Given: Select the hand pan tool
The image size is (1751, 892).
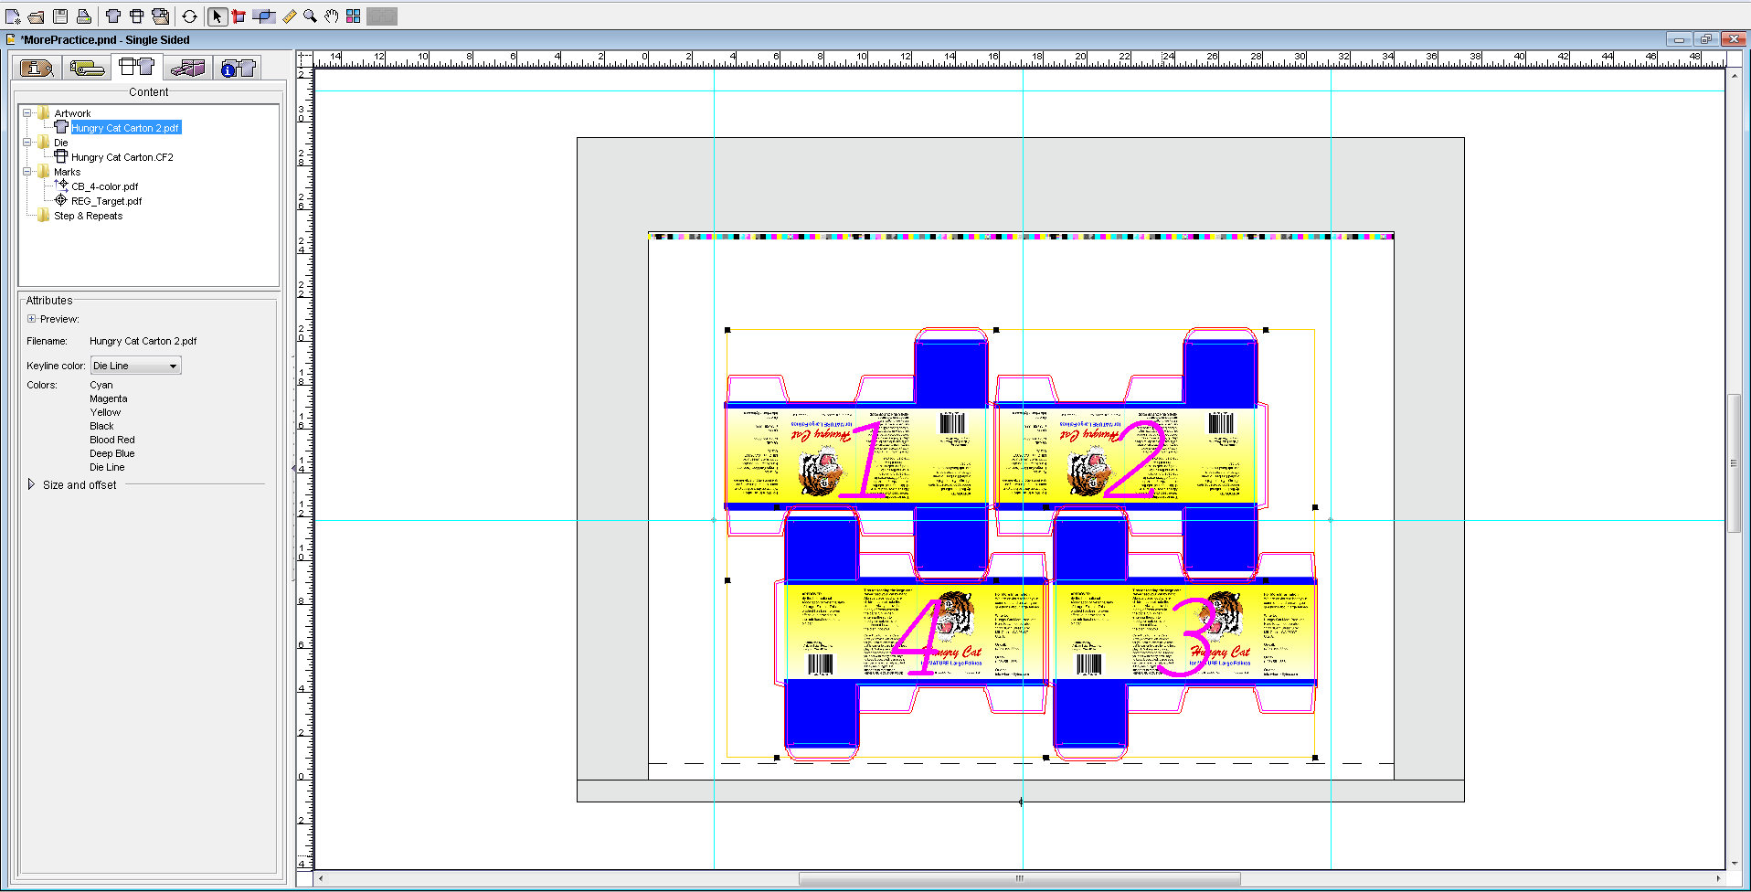Looking at the screenshot, I should (x=332, y=16).
